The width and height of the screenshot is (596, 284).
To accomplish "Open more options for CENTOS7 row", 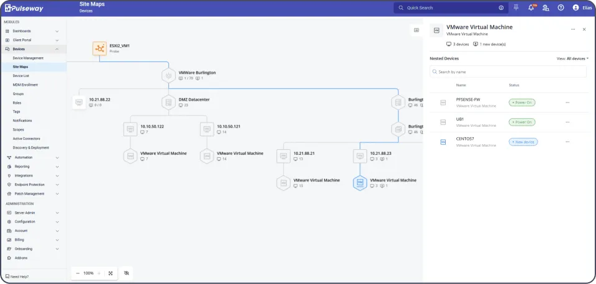I will click(x=567, y=142).
